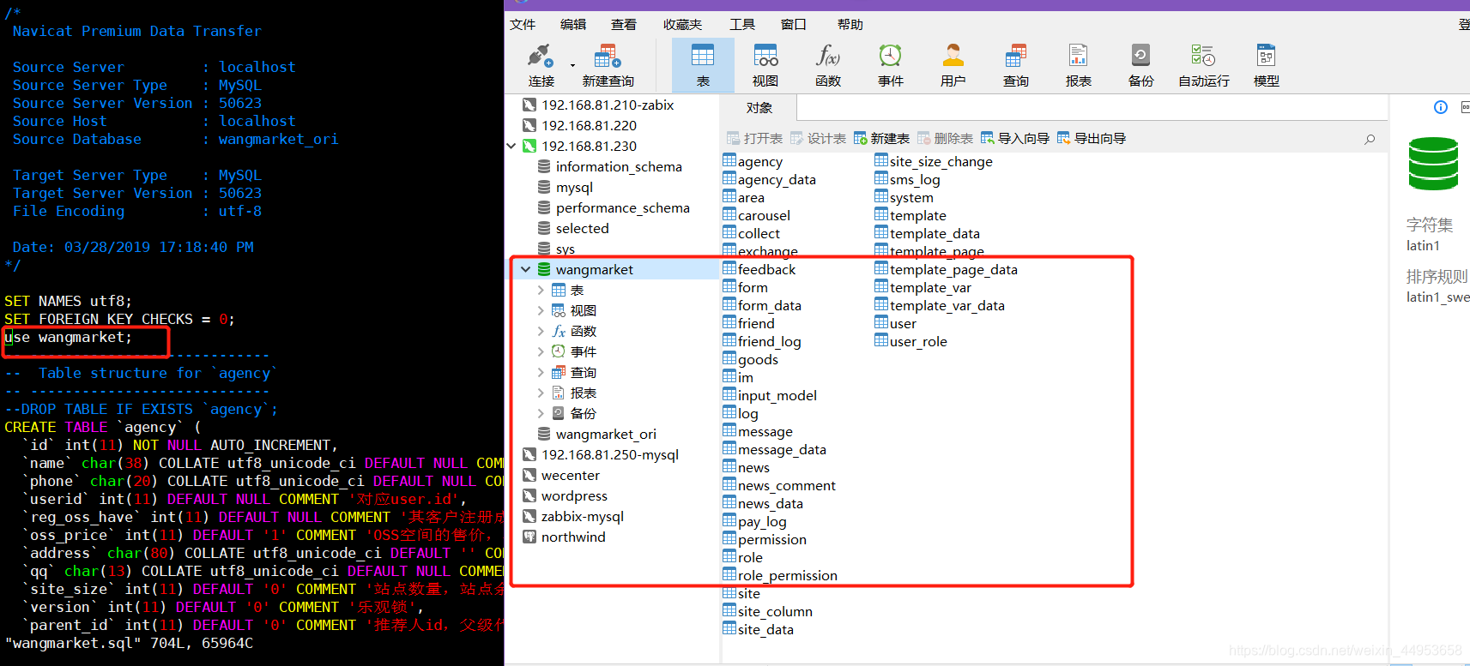Click the 删除表 button

[x=946, y=138]
